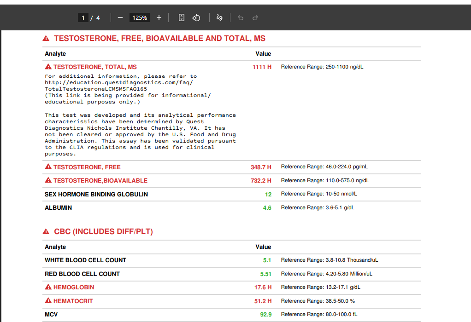The width and height of the screenshot is (471, 322).
Task: Click the albumin value 4.6
Action: coord(267,208)
